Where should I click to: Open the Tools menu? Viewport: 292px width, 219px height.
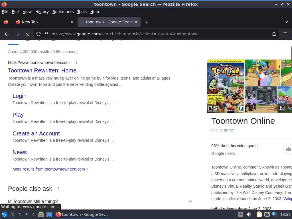click(82, 12)
